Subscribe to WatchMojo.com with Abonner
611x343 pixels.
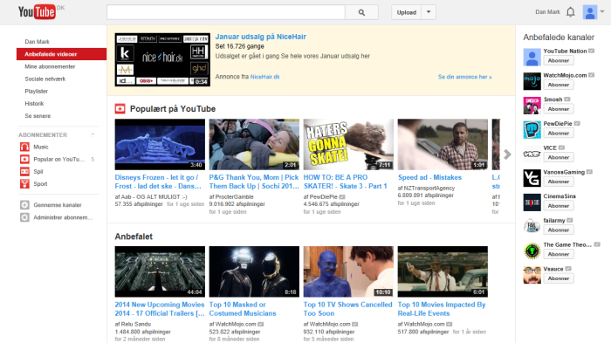(x=559, y=85)
